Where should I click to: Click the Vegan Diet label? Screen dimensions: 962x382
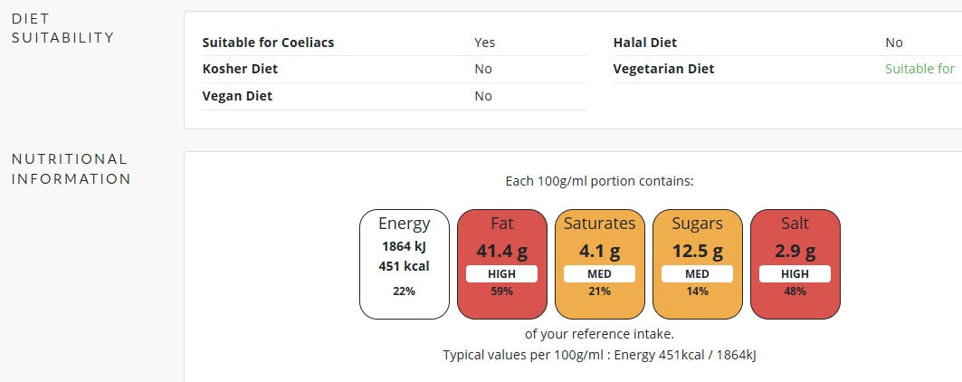pos(237,96)
